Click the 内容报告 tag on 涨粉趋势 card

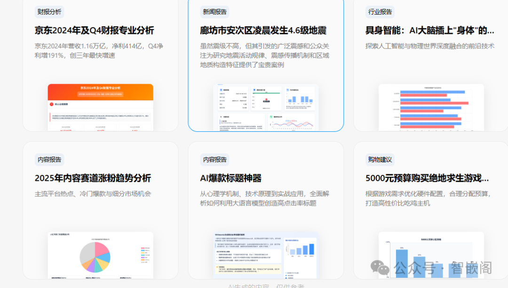[49, 159]
